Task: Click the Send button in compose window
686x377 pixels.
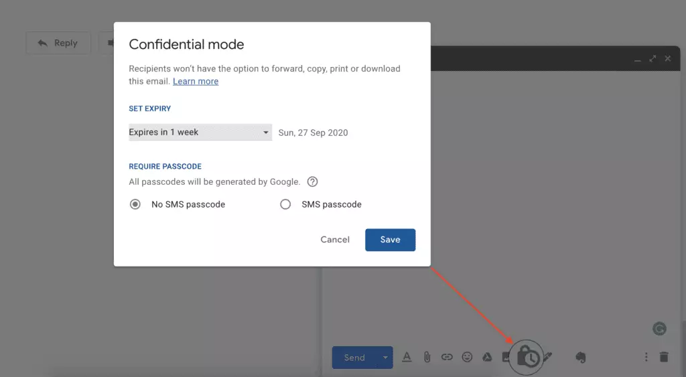Action: click(355, 358)
